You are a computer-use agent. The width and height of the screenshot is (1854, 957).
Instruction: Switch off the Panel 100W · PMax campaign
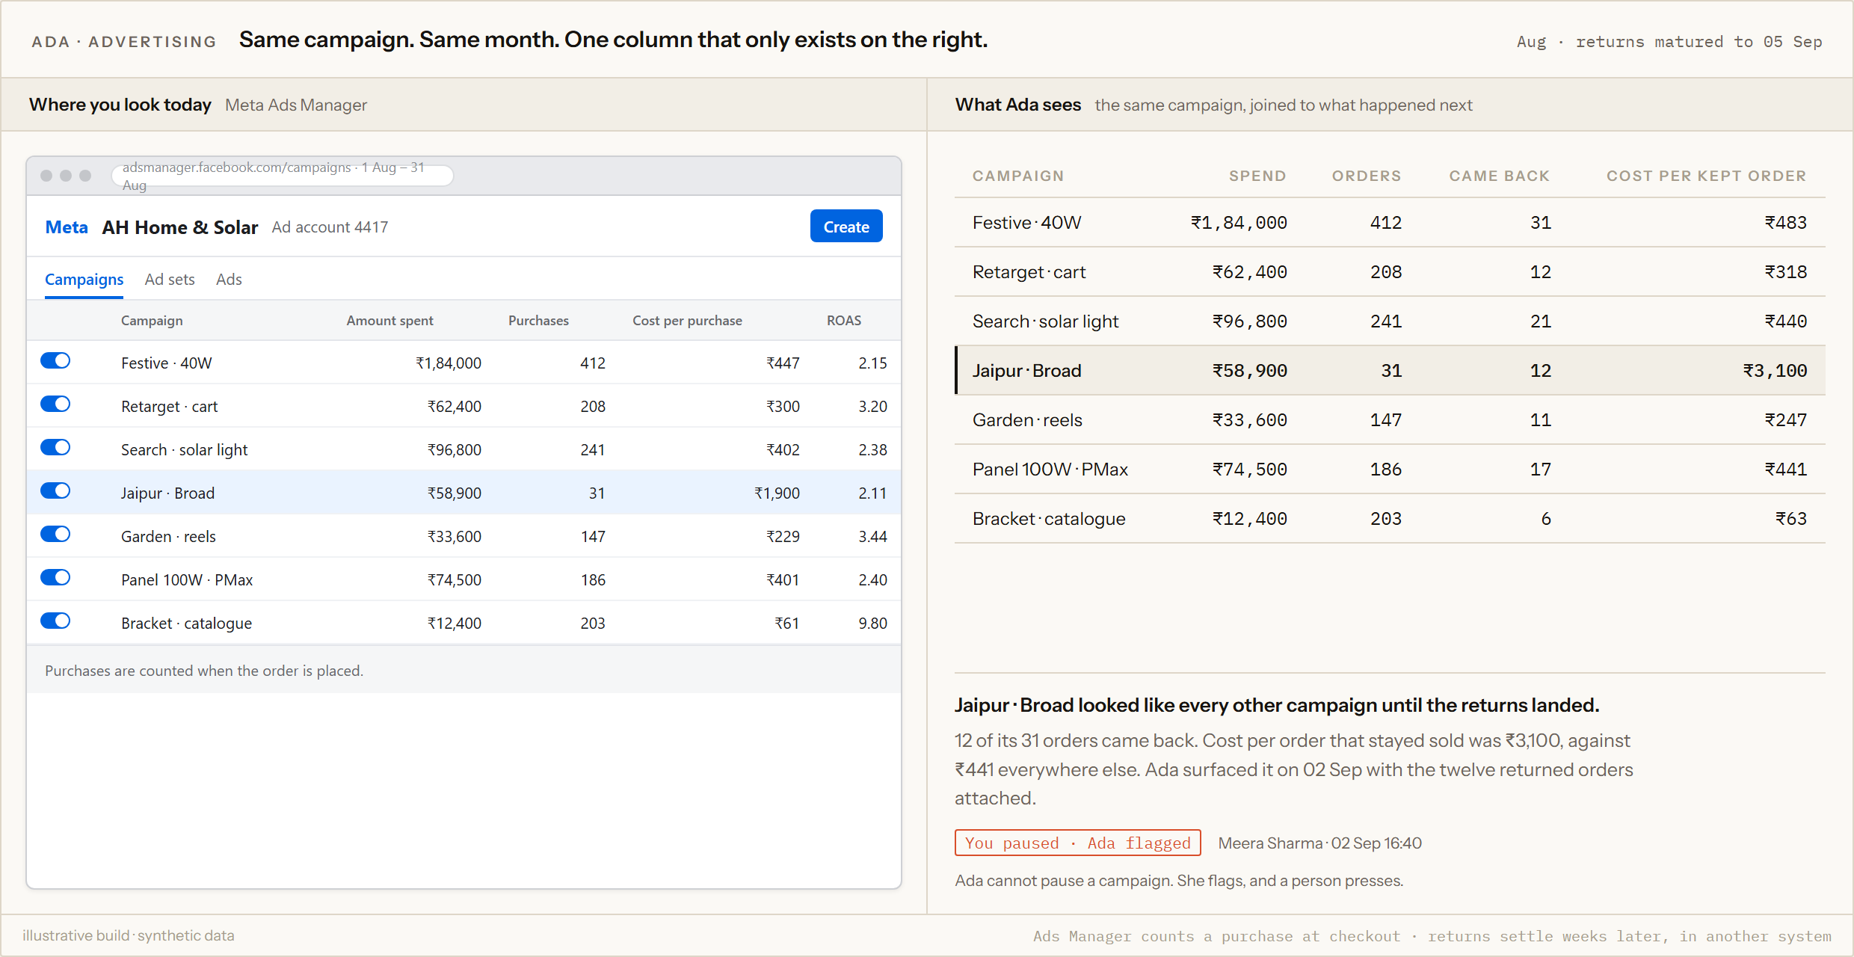(55, 578)
